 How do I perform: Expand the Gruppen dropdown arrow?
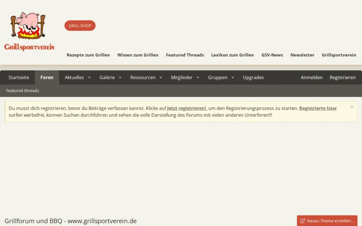(233, 77)
